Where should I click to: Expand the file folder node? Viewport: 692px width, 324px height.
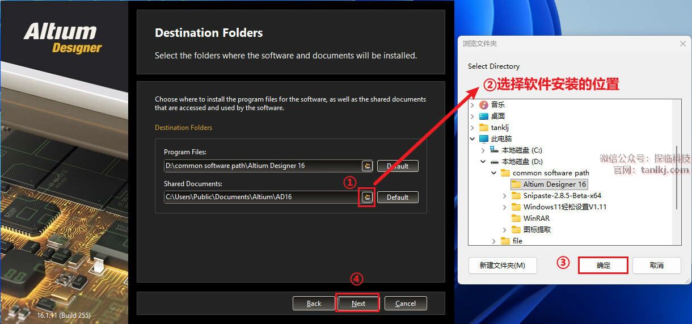pyautogui.click(x=494, y=241)
